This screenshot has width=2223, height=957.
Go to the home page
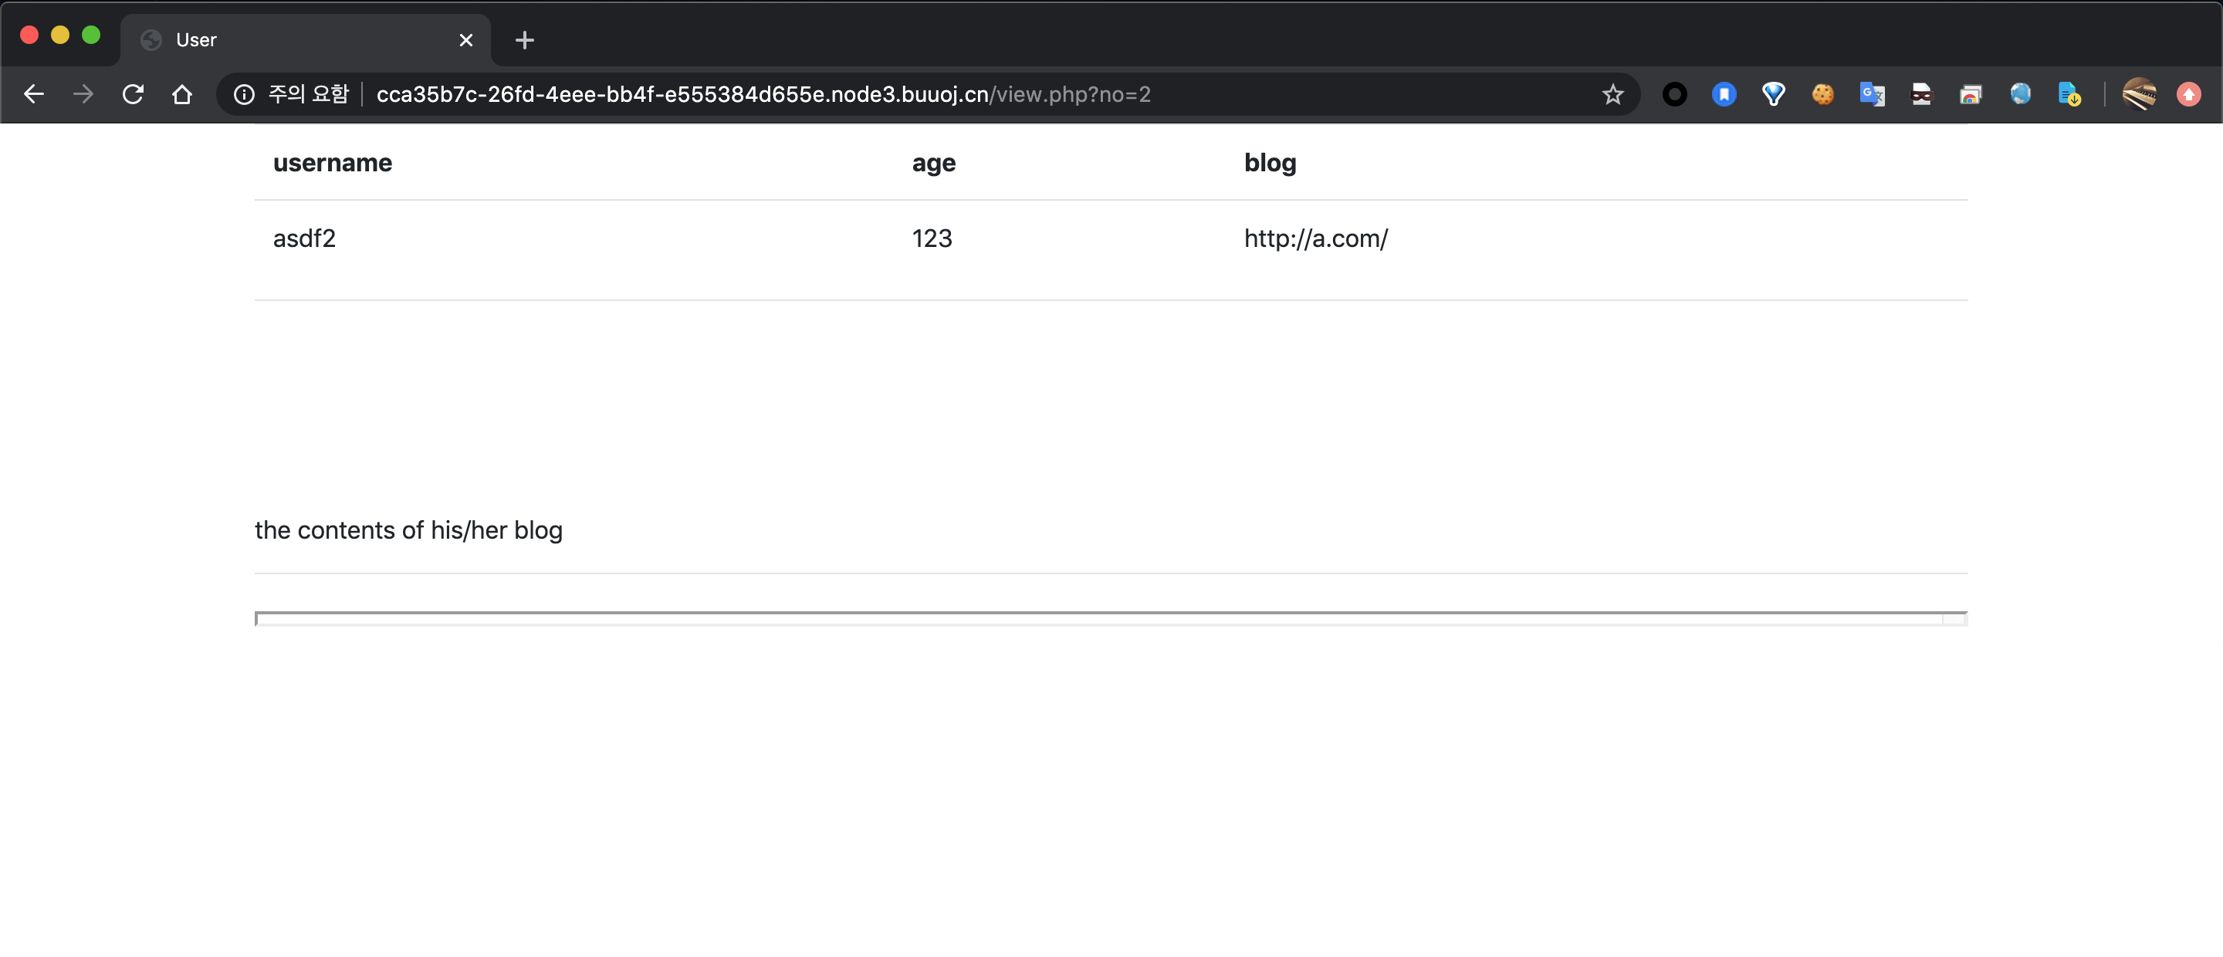181,94
